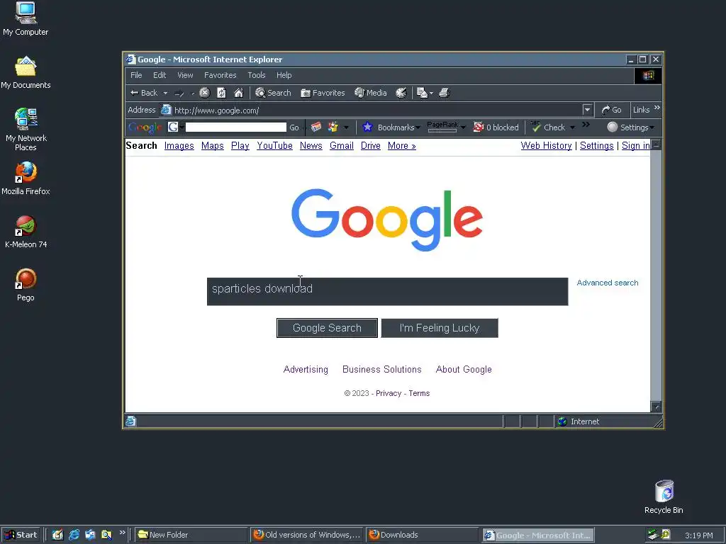
Task: Open the Mail toolbar icon
Action: [422, 93]
